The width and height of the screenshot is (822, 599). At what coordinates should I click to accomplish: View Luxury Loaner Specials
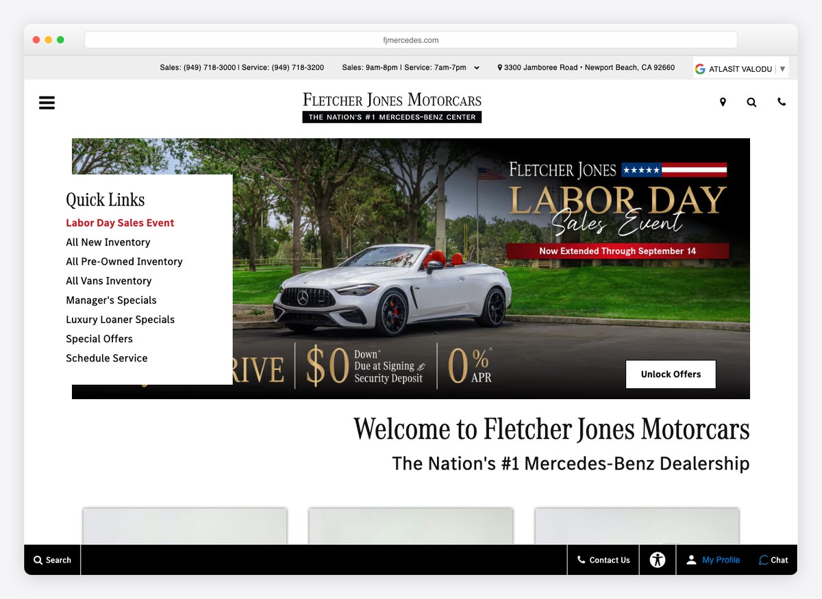tap(120, 320)
